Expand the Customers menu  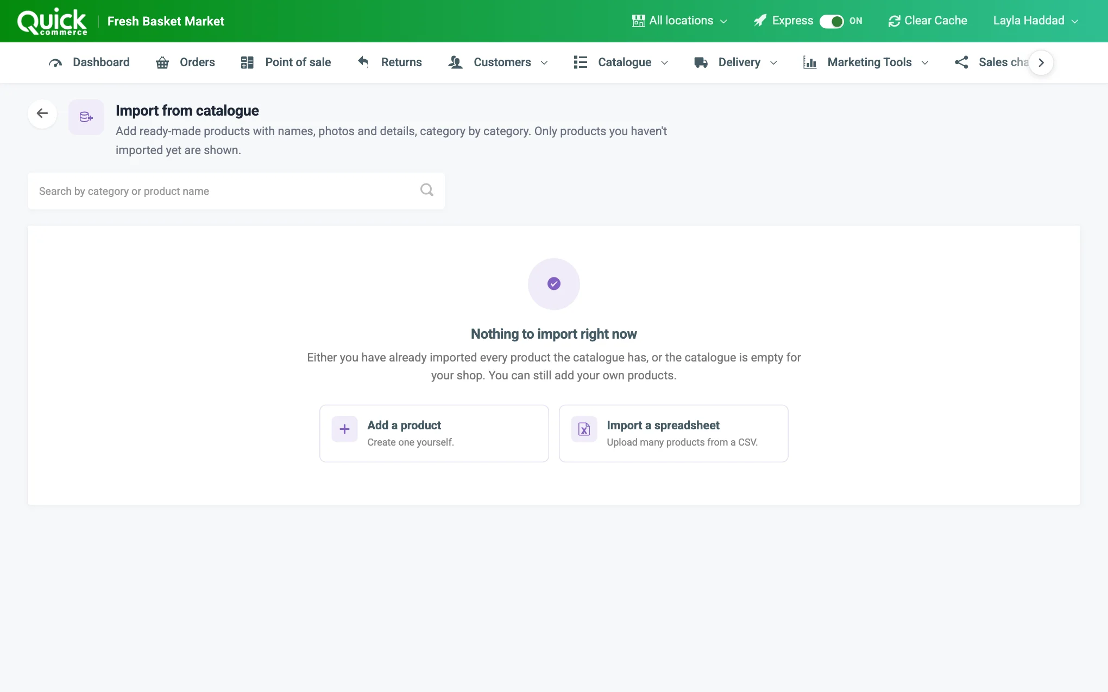point(498,62)
